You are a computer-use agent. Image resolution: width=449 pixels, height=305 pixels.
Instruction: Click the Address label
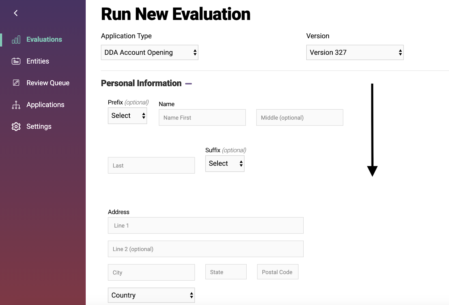coord(119,212)
